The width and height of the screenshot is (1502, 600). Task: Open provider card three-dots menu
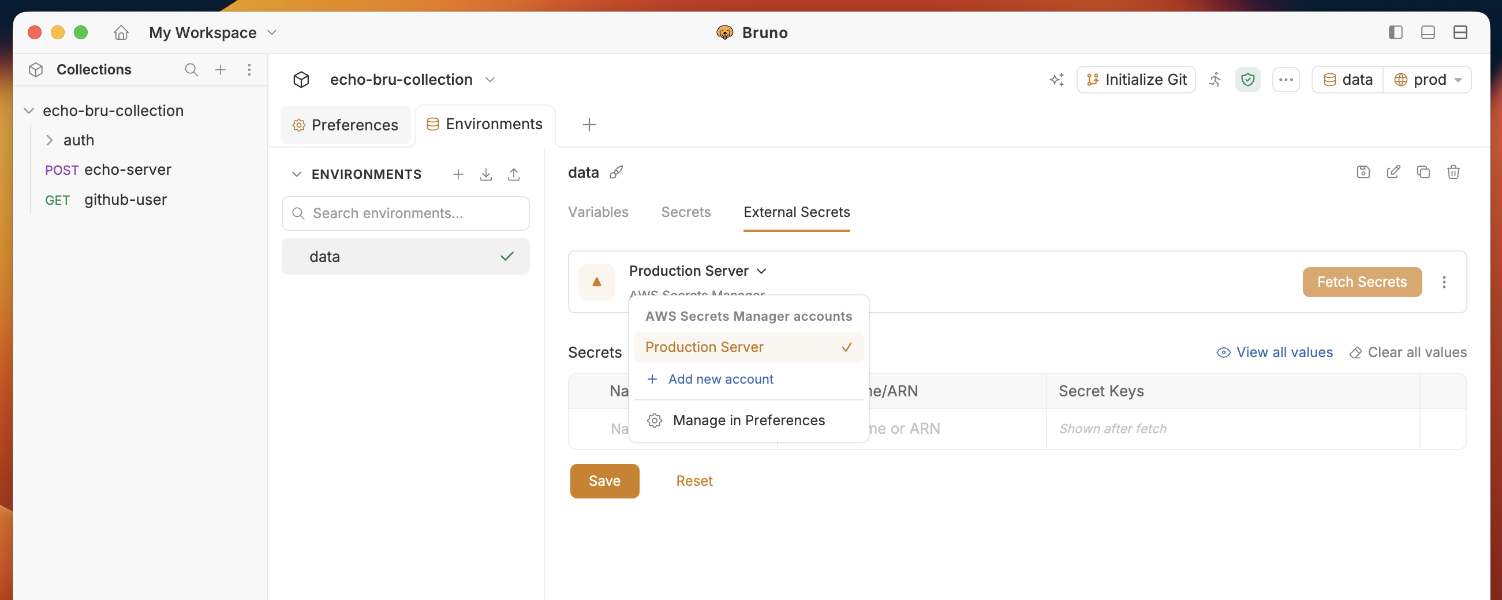[x=1444, y=282]
